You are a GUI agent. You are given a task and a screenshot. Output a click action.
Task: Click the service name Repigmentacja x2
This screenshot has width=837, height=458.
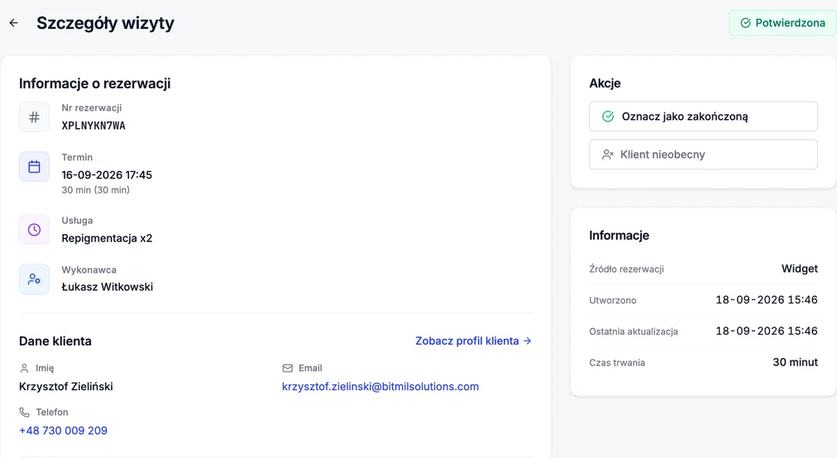pyautogui.click(x=107, y=238)
